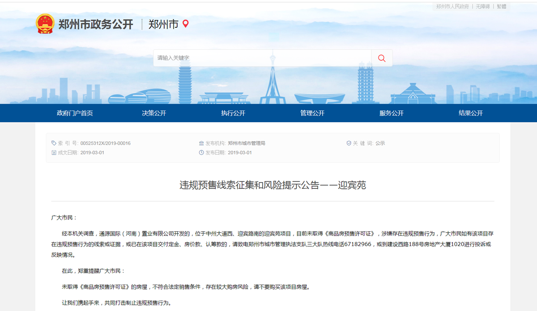This screenshot has width=537, height=311.
Task: Click the clock icon beside 发布日期
Action: 201,153
